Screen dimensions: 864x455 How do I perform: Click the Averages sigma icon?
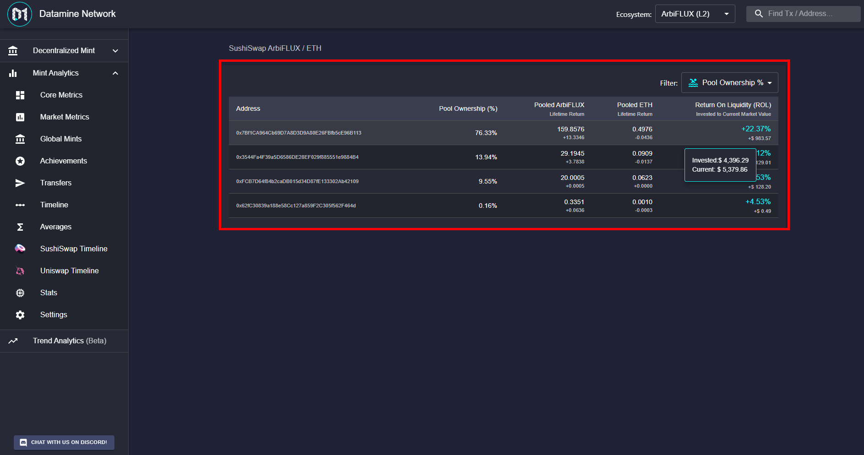(20, 227)
